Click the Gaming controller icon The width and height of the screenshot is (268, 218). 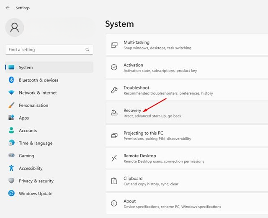pyautogui.click(x=11, y=155)
